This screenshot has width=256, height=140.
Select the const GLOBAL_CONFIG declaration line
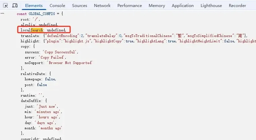40,14
